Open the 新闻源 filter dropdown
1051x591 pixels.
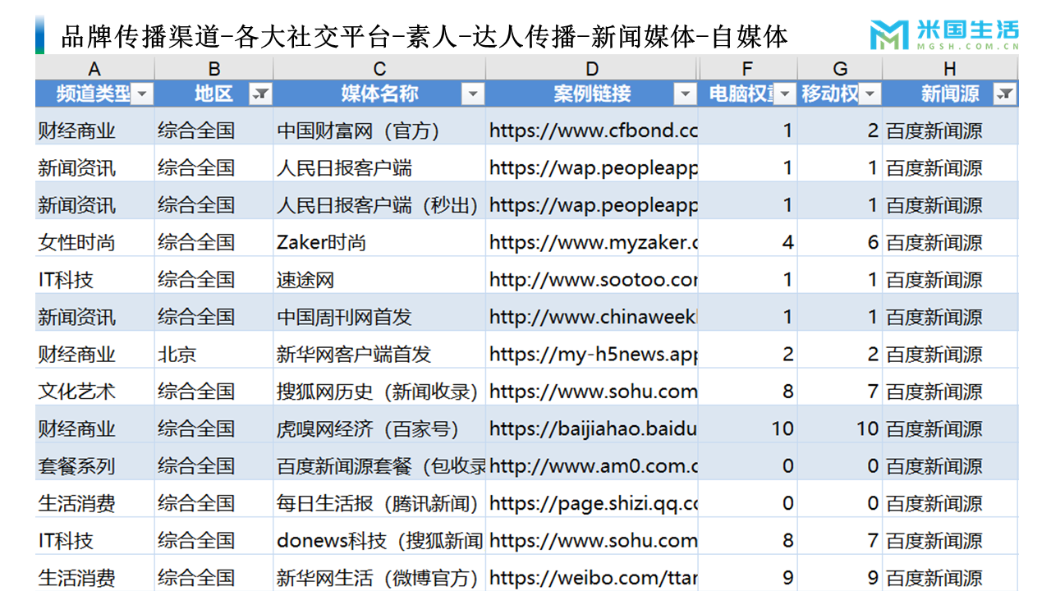(x=1005, y=94)
